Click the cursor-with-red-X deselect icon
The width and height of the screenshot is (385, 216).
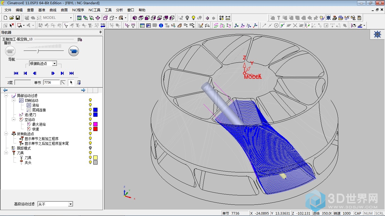click(x=12, y=26)
